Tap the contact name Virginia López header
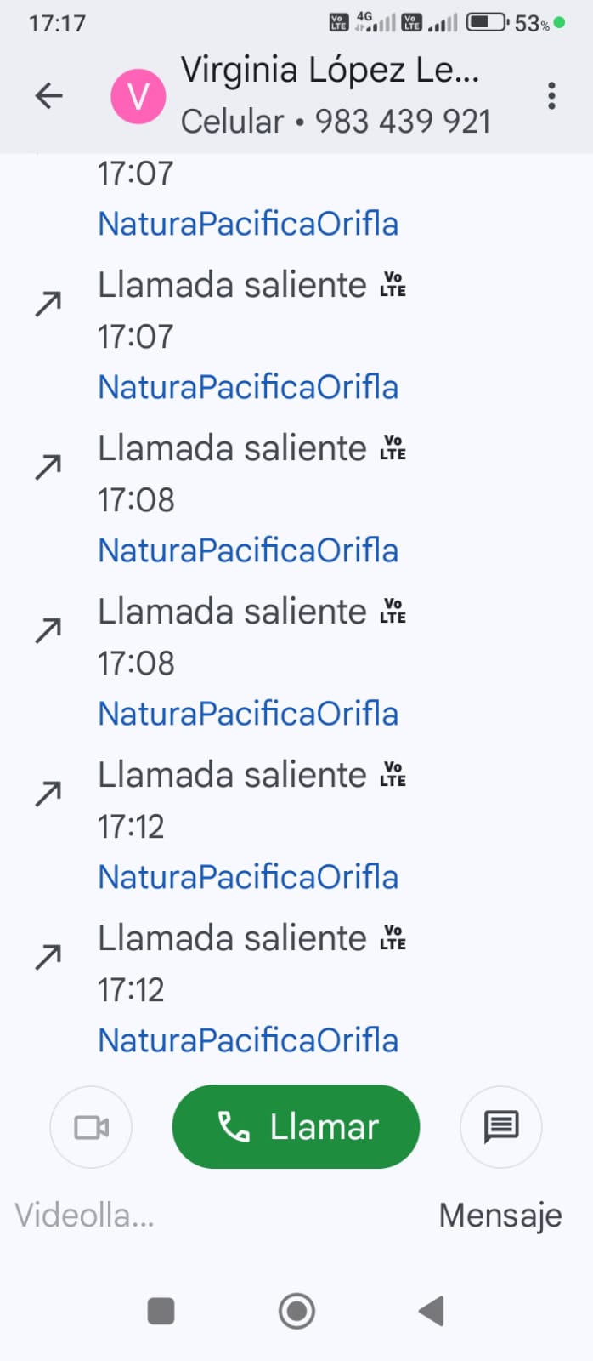This screenshot has width=593, height=1361. click(330, 71)
